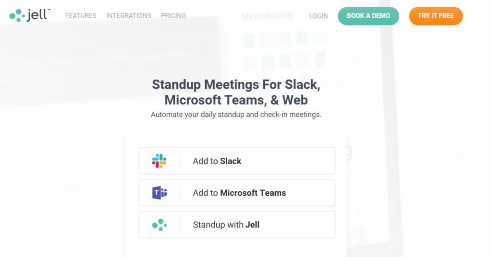Choose the Standup with Jell label
The width and height of the screenshot is (492, 257).
[x=226, y=225]
